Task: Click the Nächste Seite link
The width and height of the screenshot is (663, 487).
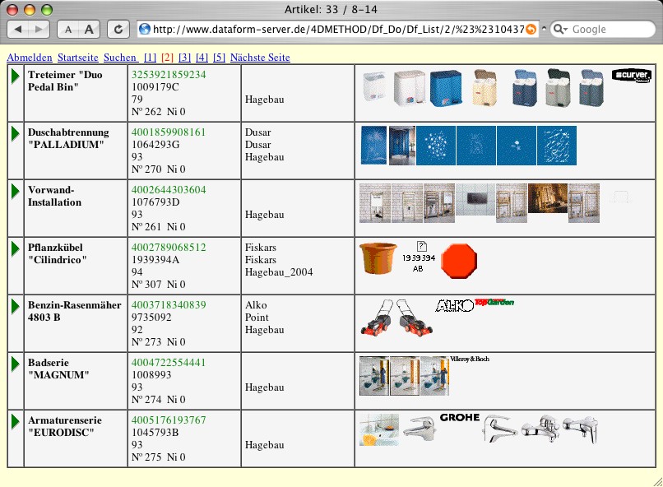Action: 260,58
